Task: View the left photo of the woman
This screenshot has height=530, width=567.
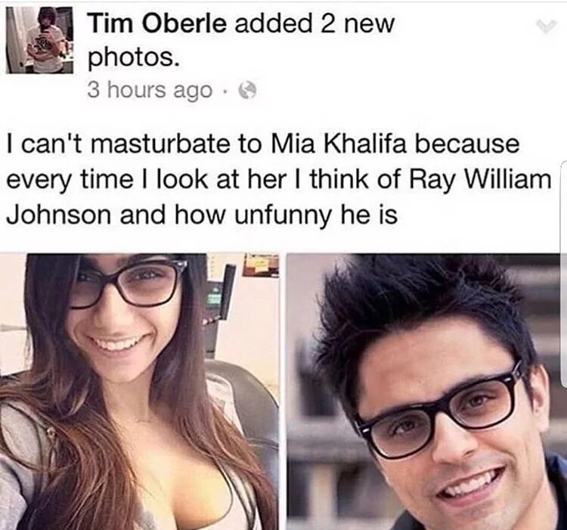Action: pyautogui.click(x=139, y=392)
